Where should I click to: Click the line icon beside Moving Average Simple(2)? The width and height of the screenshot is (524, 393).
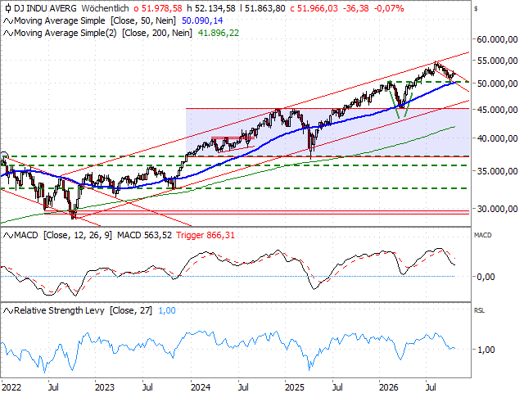pos(8,34)
